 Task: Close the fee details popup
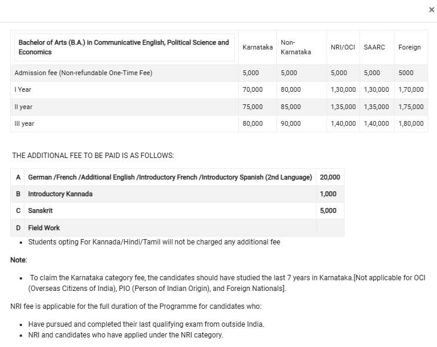pos(432,10)
